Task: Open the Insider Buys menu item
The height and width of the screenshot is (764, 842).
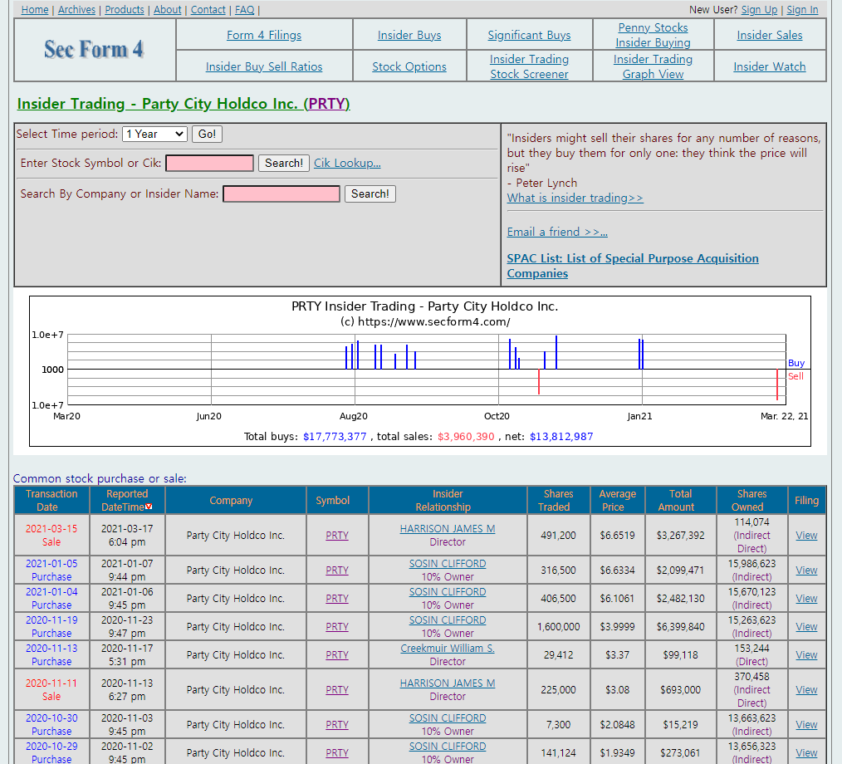Action: point(409,35)
